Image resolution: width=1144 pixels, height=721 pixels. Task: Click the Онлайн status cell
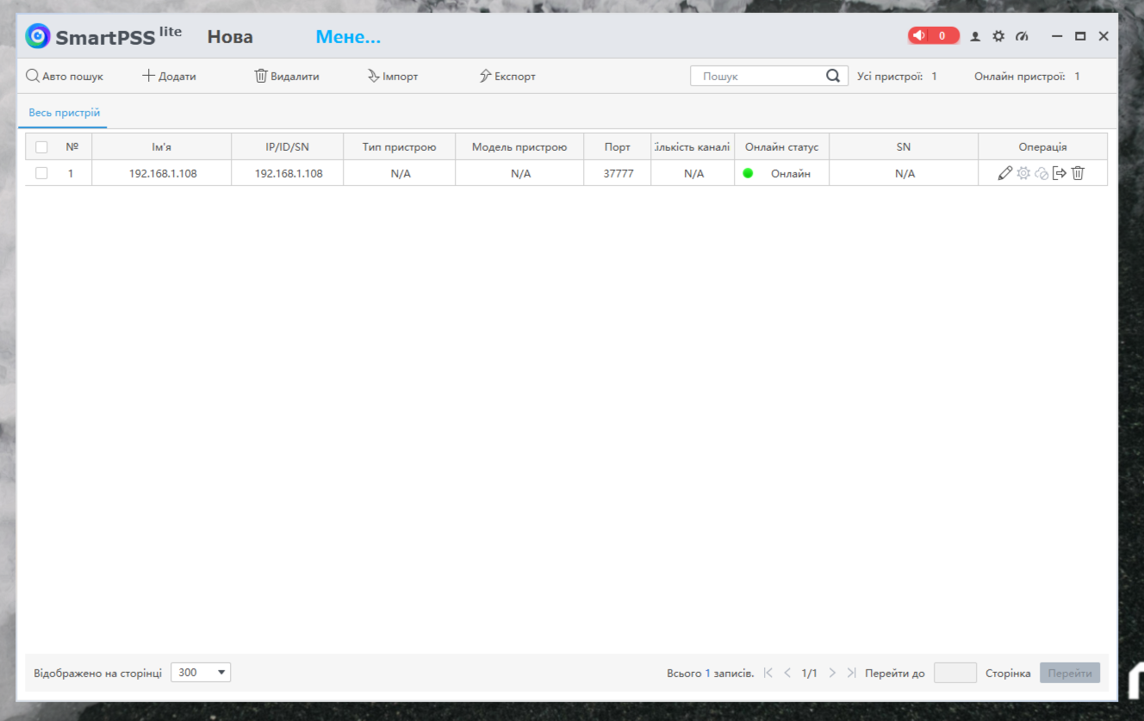[782, 173]
